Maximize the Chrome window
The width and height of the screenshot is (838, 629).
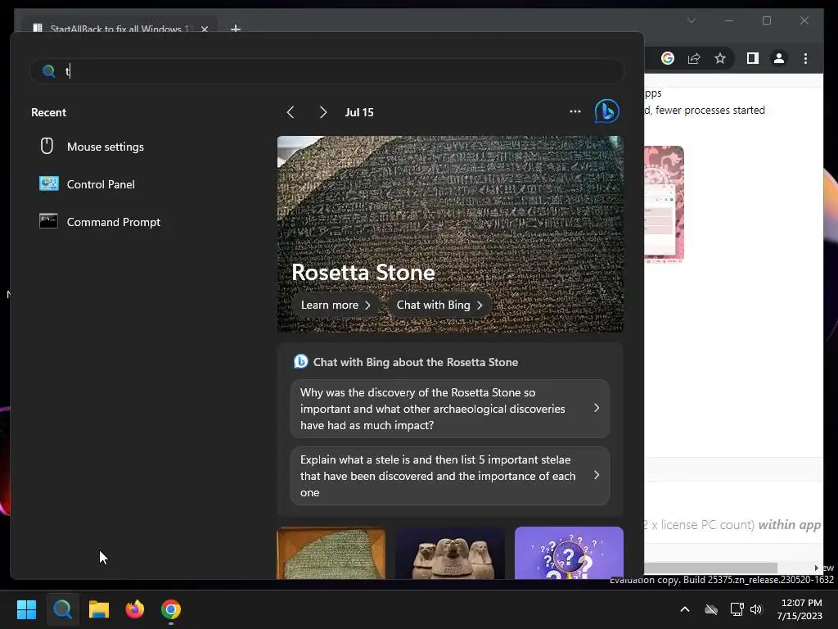tap(766, 20)
